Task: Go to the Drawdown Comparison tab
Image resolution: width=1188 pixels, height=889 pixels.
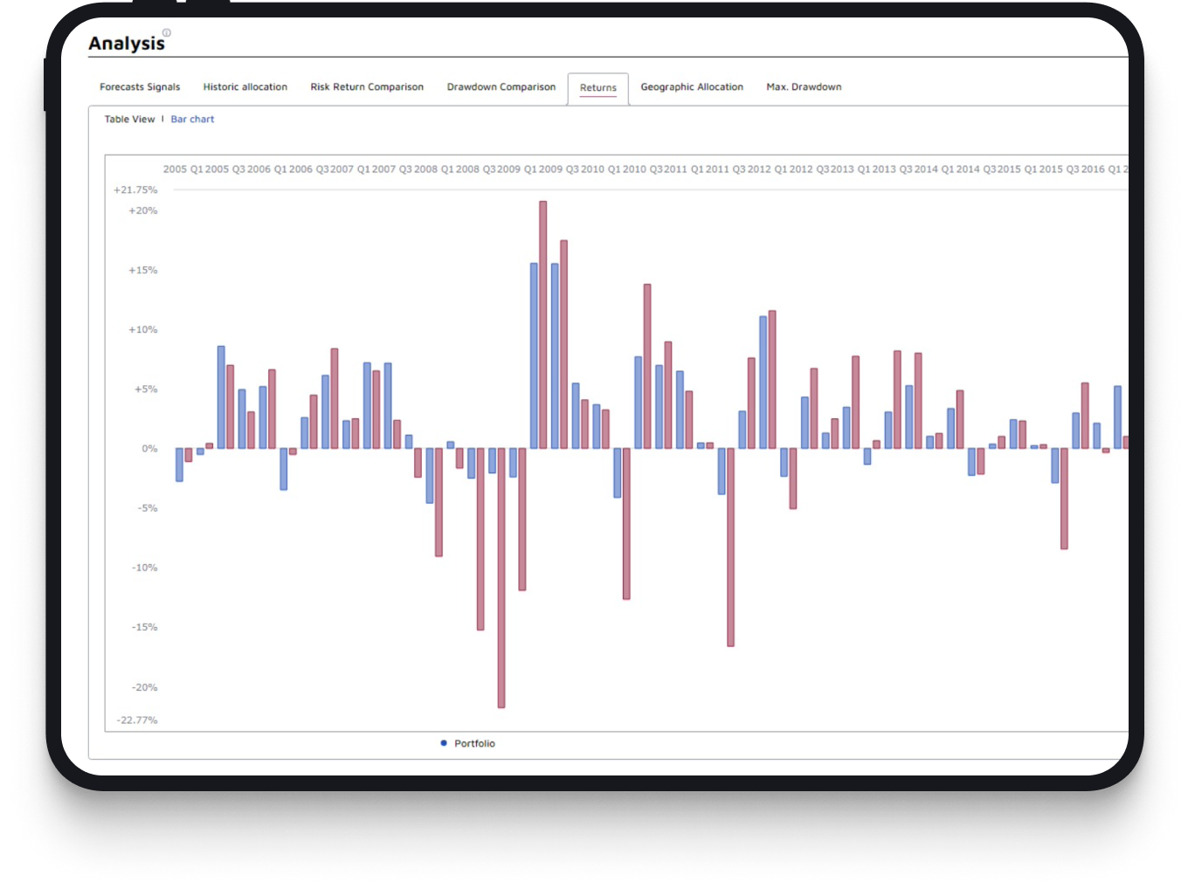Action: (x=501, y=87)
